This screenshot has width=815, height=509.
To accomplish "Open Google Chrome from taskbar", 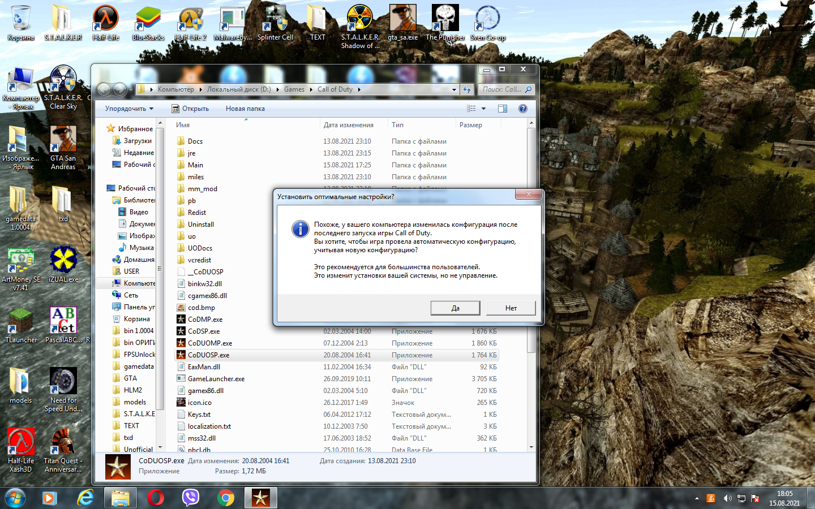I will point(226,498).
